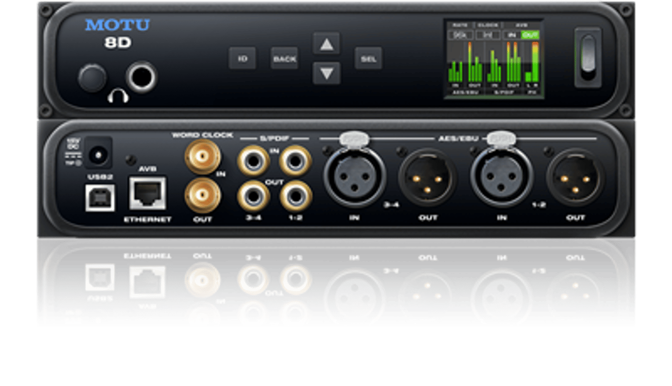672x386 pixels.
Task: Click the Word Clock IN BNC connector
Action: pyautogui.click(x=202, y=157)
